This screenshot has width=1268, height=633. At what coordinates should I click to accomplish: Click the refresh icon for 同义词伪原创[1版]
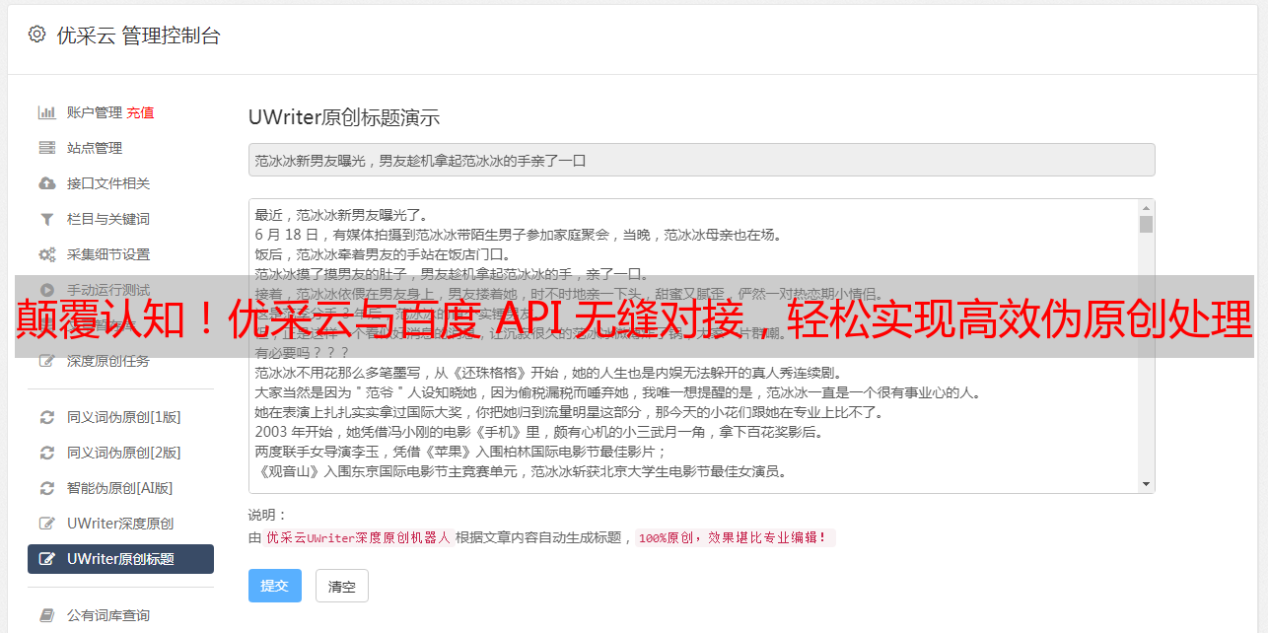tap(46, 417)
